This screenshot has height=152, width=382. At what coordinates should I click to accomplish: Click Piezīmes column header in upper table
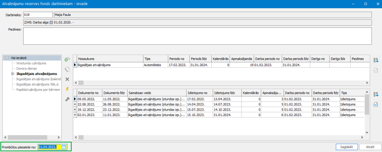359,59
